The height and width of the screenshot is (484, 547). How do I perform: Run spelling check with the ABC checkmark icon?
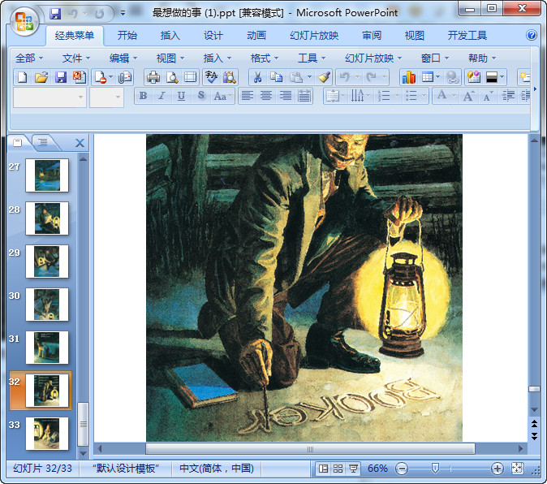[x=211, y=77]
